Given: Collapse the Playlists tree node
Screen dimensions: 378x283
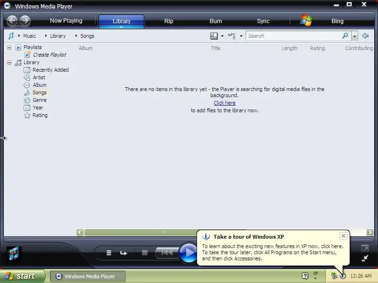Looking at the screenshot, I should point(9,48).
